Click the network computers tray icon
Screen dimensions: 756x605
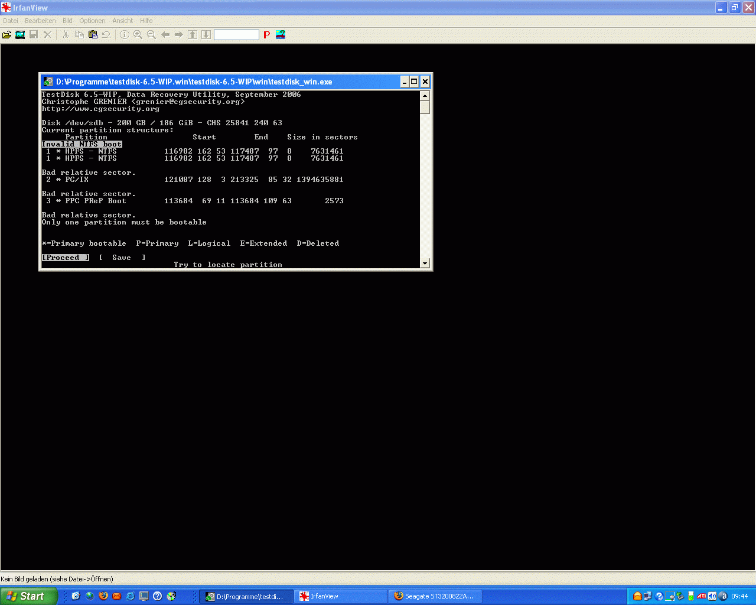pyautogui.click(x=648, y=596)
